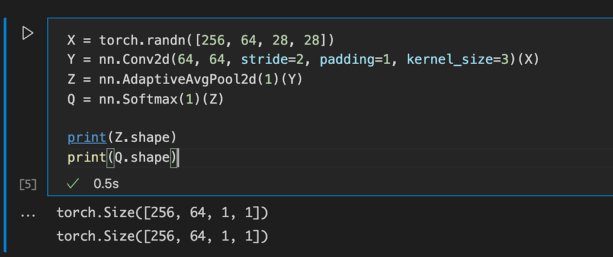The width and height of the screenshot is (613, 257).
Task: Click the blank line between the code blocks
Action: [237, 118]
